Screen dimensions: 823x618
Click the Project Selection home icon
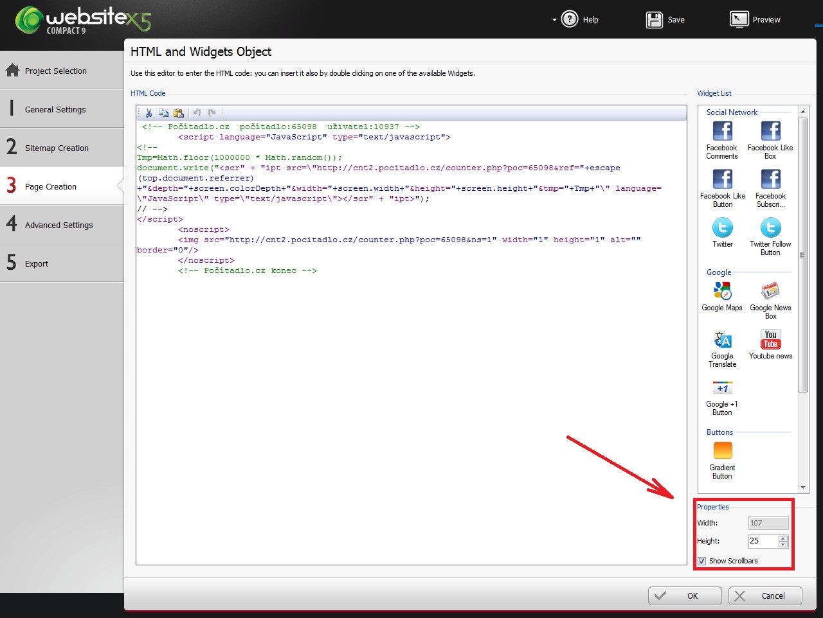click(12, 70)
